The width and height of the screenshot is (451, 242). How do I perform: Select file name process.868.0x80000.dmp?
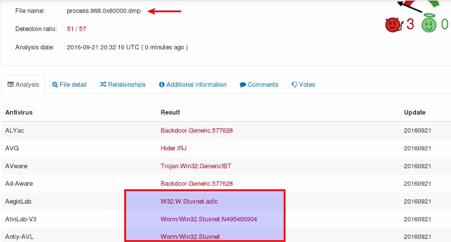click(104, 11)
